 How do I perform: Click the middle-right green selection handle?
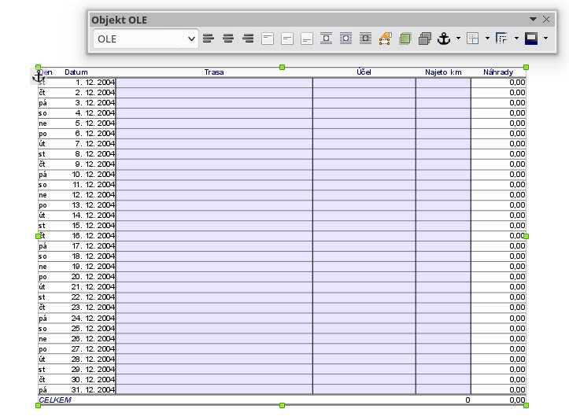tap(527, 236)
